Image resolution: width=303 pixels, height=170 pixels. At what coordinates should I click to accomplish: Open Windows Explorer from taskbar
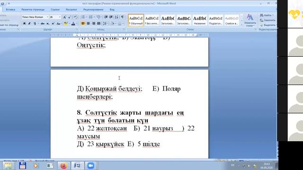pyautogui.click(x=8, y=166)
